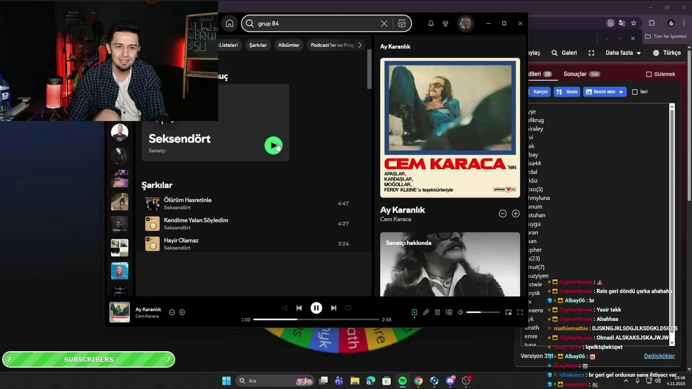Toggle the Now Playing view

(x=414, y=312)
